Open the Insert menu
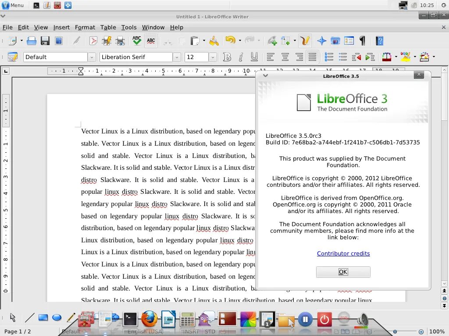This screenshot has height=336, width=449. pos(61,28)
